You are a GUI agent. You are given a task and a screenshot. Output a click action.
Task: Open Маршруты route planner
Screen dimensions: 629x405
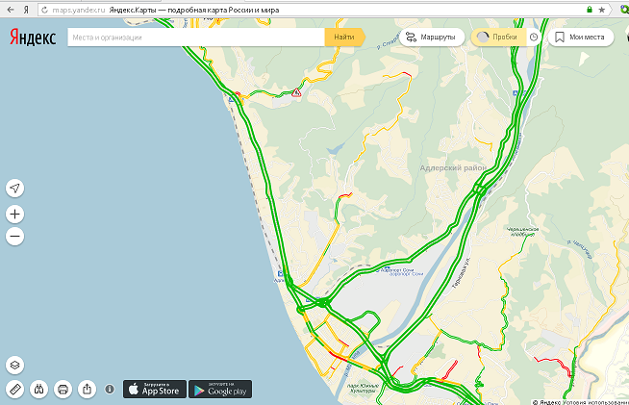[x=432, y=37]
